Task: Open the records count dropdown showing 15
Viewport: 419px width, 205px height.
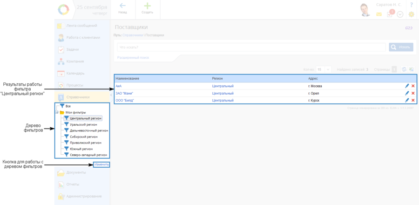Action: pos(324,69)
